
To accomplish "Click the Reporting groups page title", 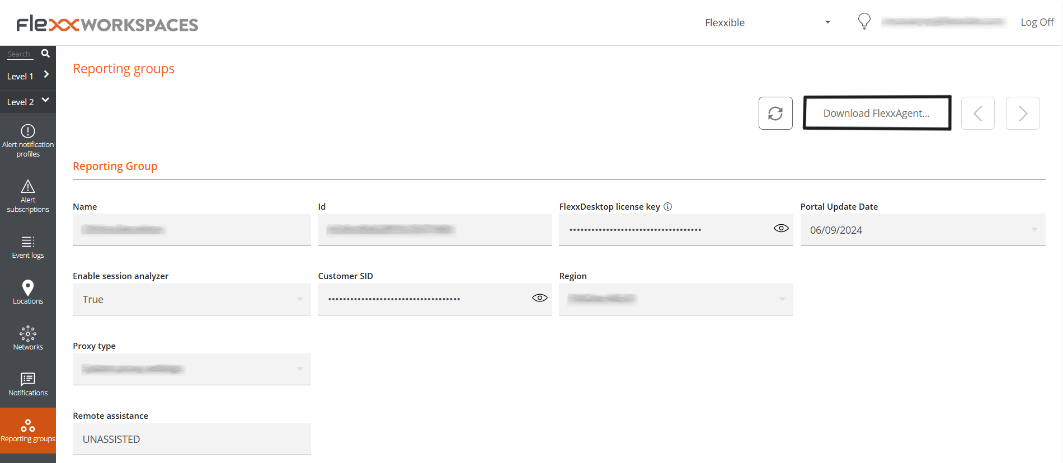I will point(124,69).
